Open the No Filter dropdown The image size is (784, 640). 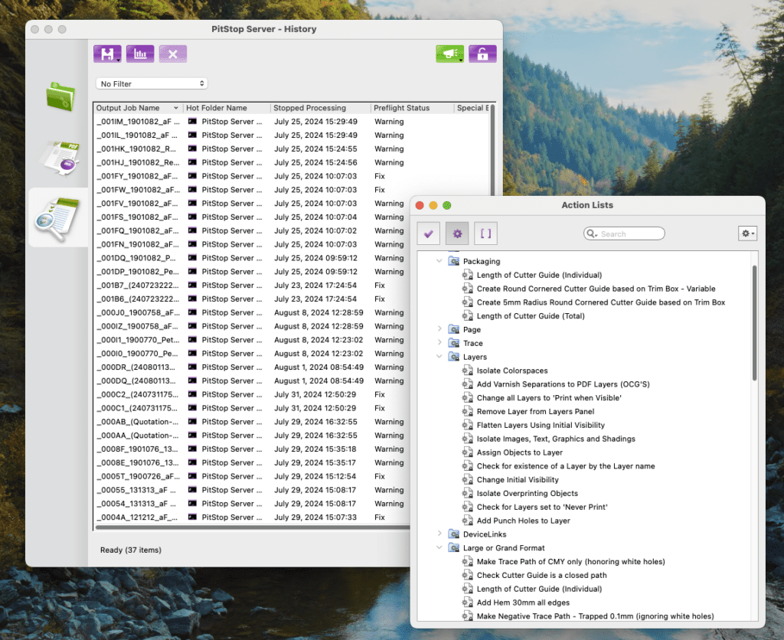[152, 83]
